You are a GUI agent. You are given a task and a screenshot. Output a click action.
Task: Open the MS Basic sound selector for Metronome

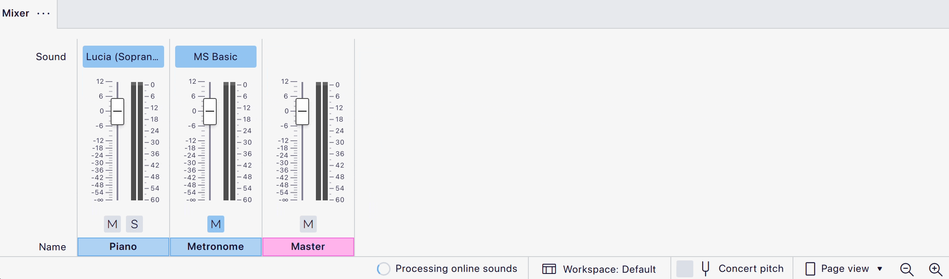(x=215, y=56)
